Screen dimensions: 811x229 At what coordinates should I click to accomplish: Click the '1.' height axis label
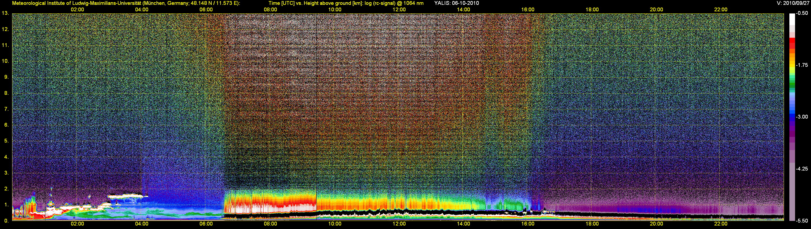click(6, 204)
